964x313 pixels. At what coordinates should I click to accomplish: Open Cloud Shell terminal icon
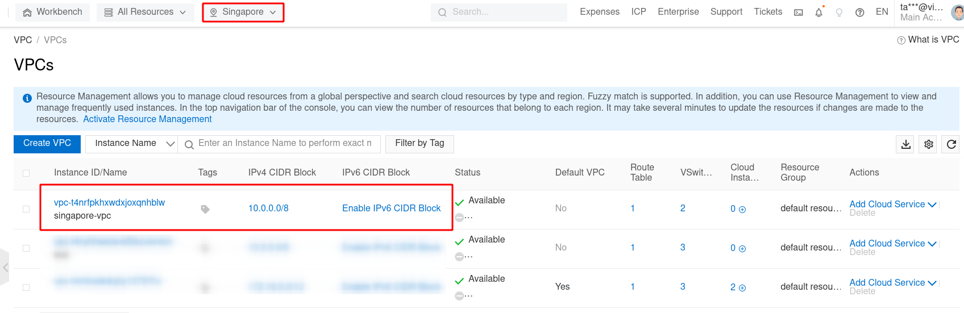799,12
